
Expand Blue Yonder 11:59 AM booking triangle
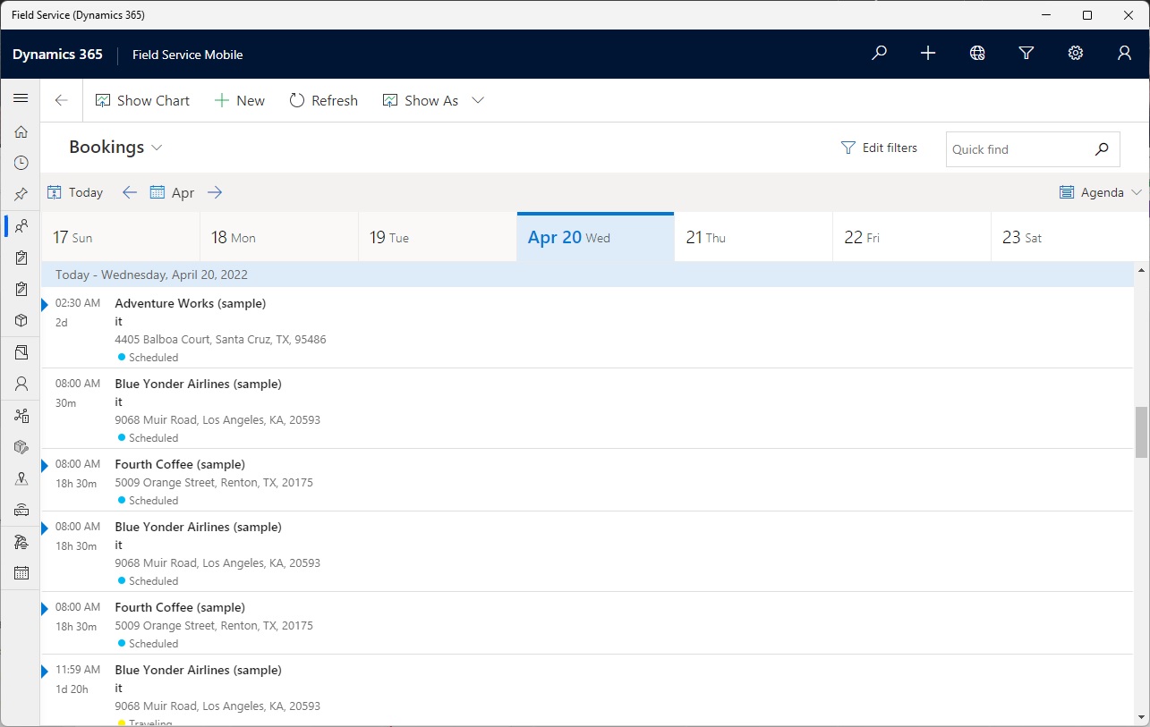(45, 672)
